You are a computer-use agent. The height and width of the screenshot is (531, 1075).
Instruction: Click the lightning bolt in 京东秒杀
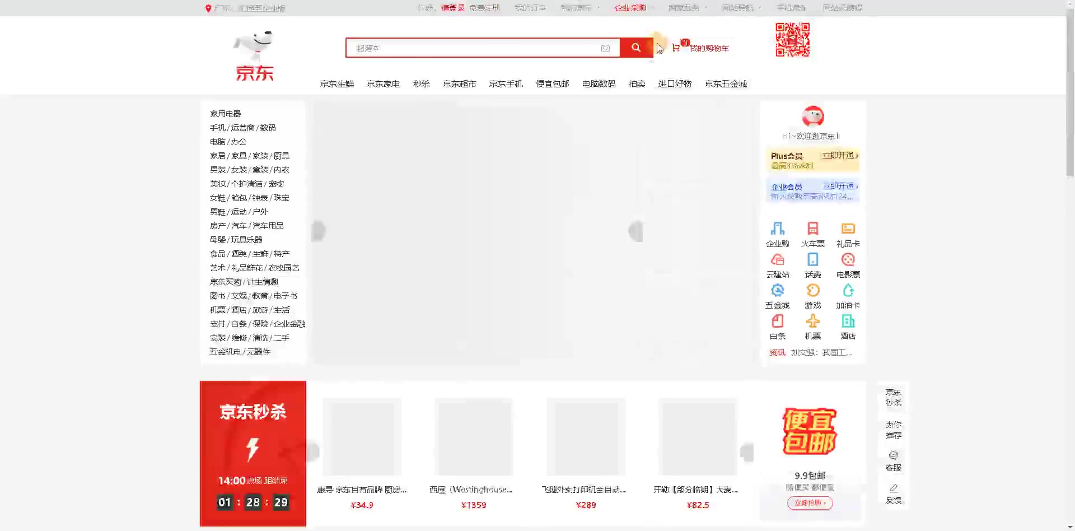coord(253,449)
